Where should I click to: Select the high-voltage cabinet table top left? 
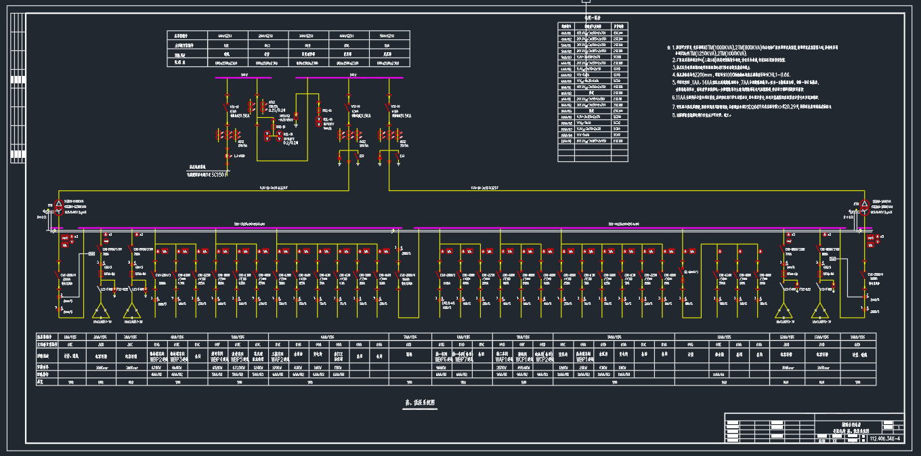(x=288, y=49)
